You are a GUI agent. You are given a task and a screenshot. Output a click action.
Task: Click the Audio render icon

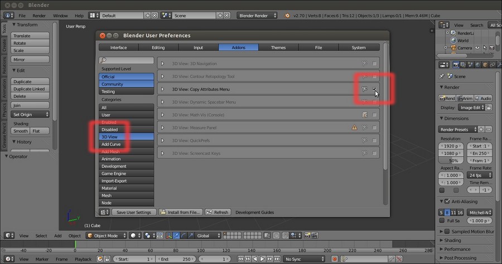[483, 98]
